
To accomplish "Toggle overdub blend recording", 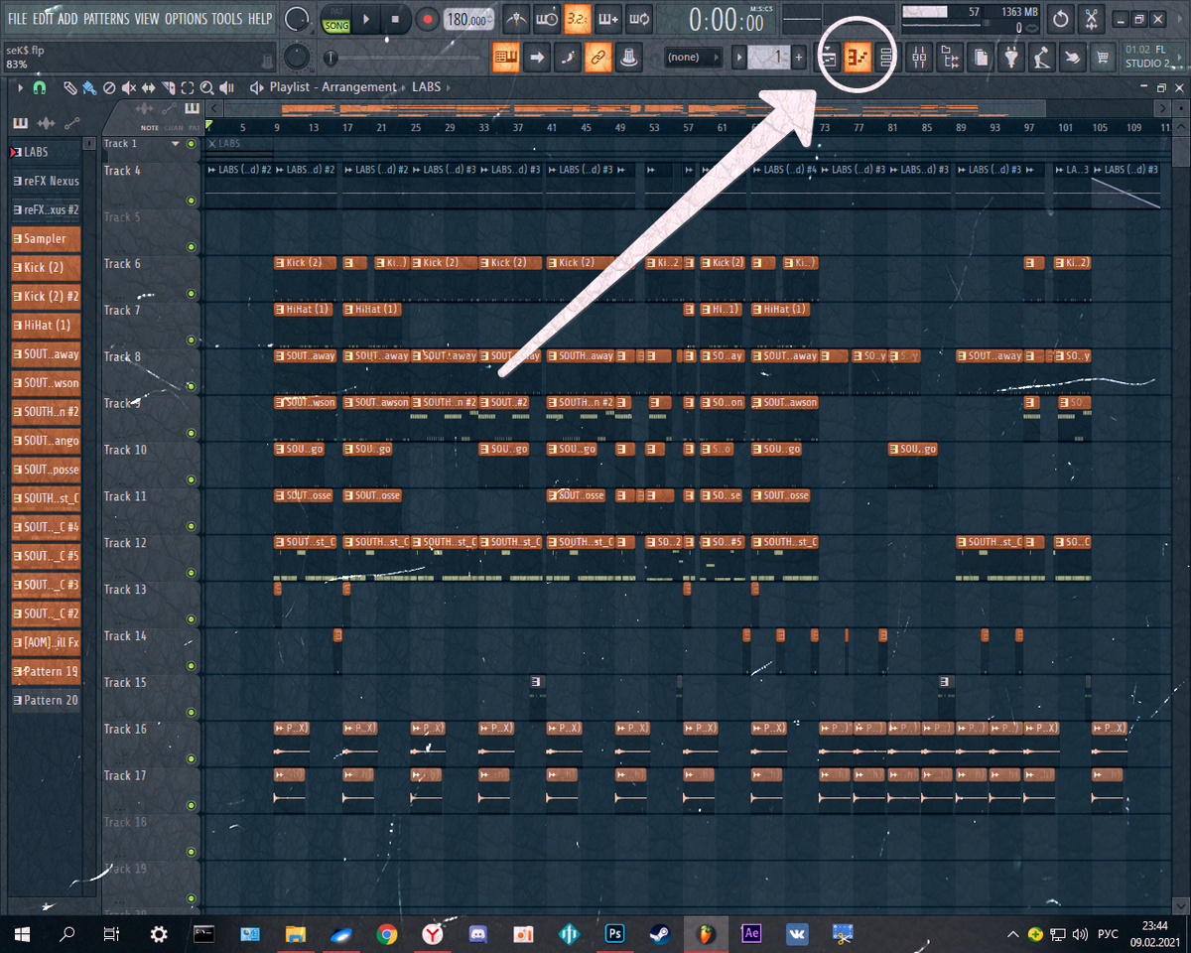I will click(607, 19).
